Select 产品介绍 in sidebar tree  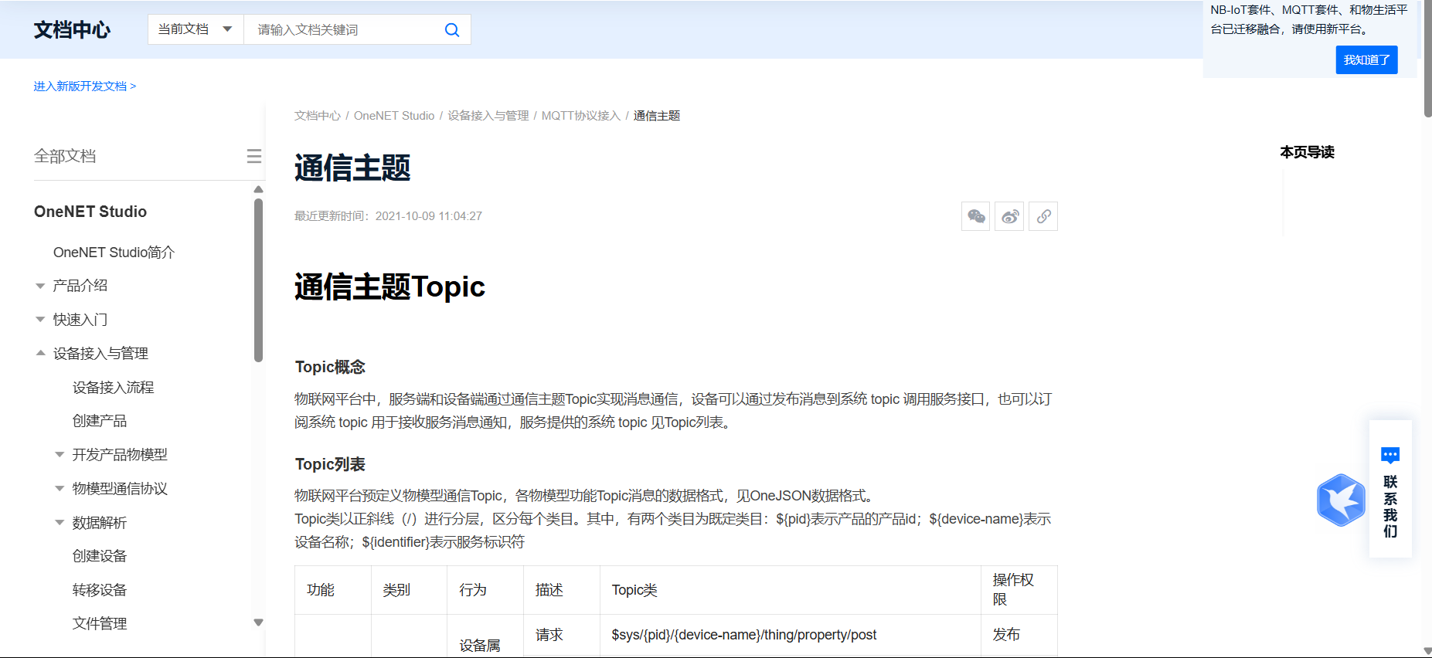[x=80, y=286]
